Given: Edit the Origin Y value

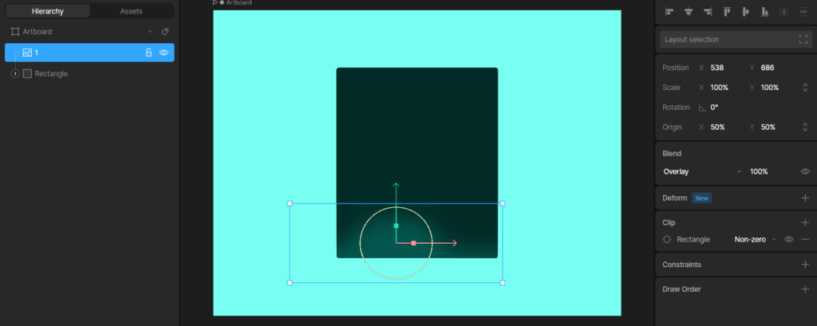Looking at the screenshot, I should point(768,127).
